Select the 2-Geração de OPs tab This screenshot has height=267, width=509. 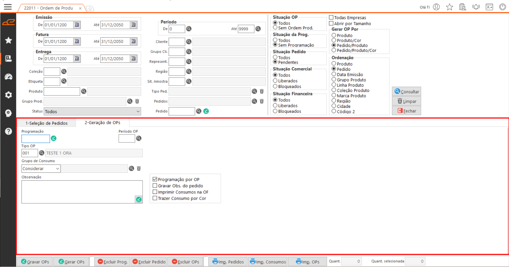[102, 123]
